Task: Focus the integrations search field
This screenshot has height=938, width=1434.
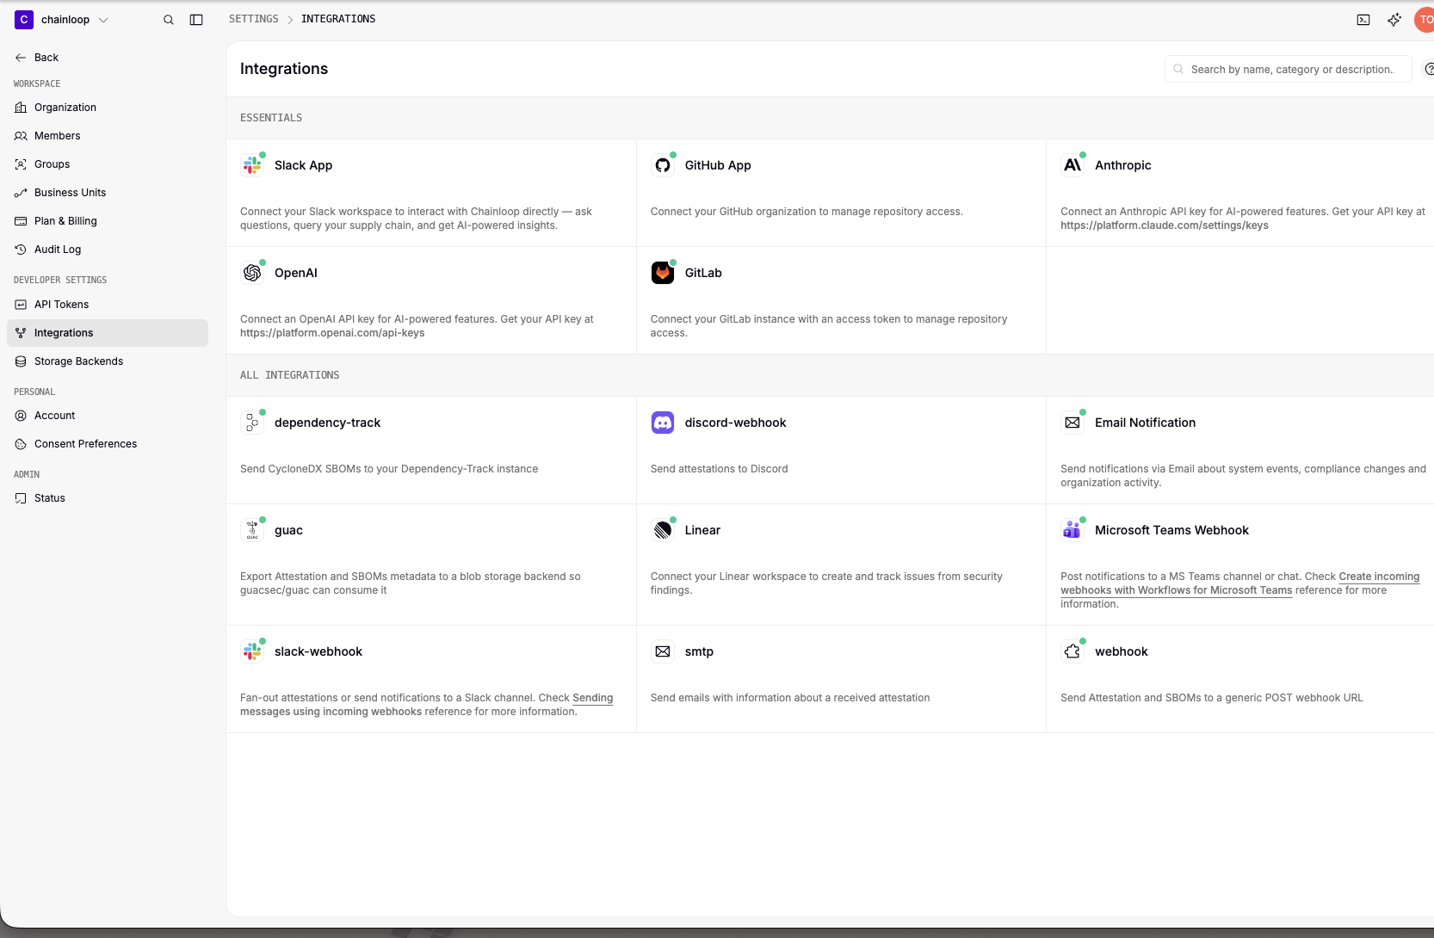Action: pyautogui.click(x=1289, y=69)
